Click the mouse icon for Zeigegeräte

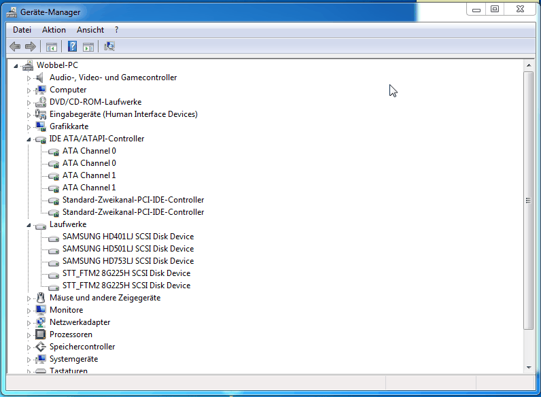41,298
